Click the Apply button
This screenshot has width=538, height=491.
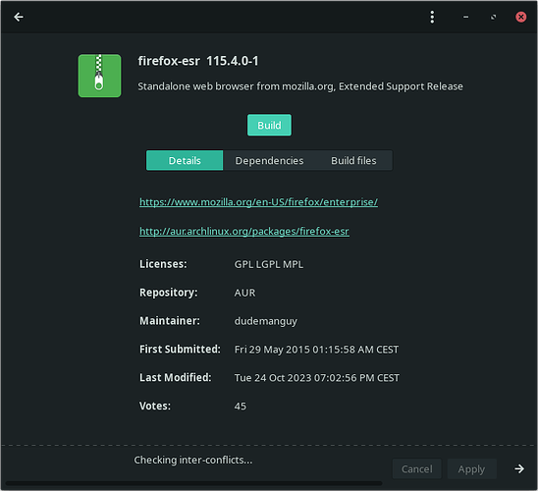[471, 468]
